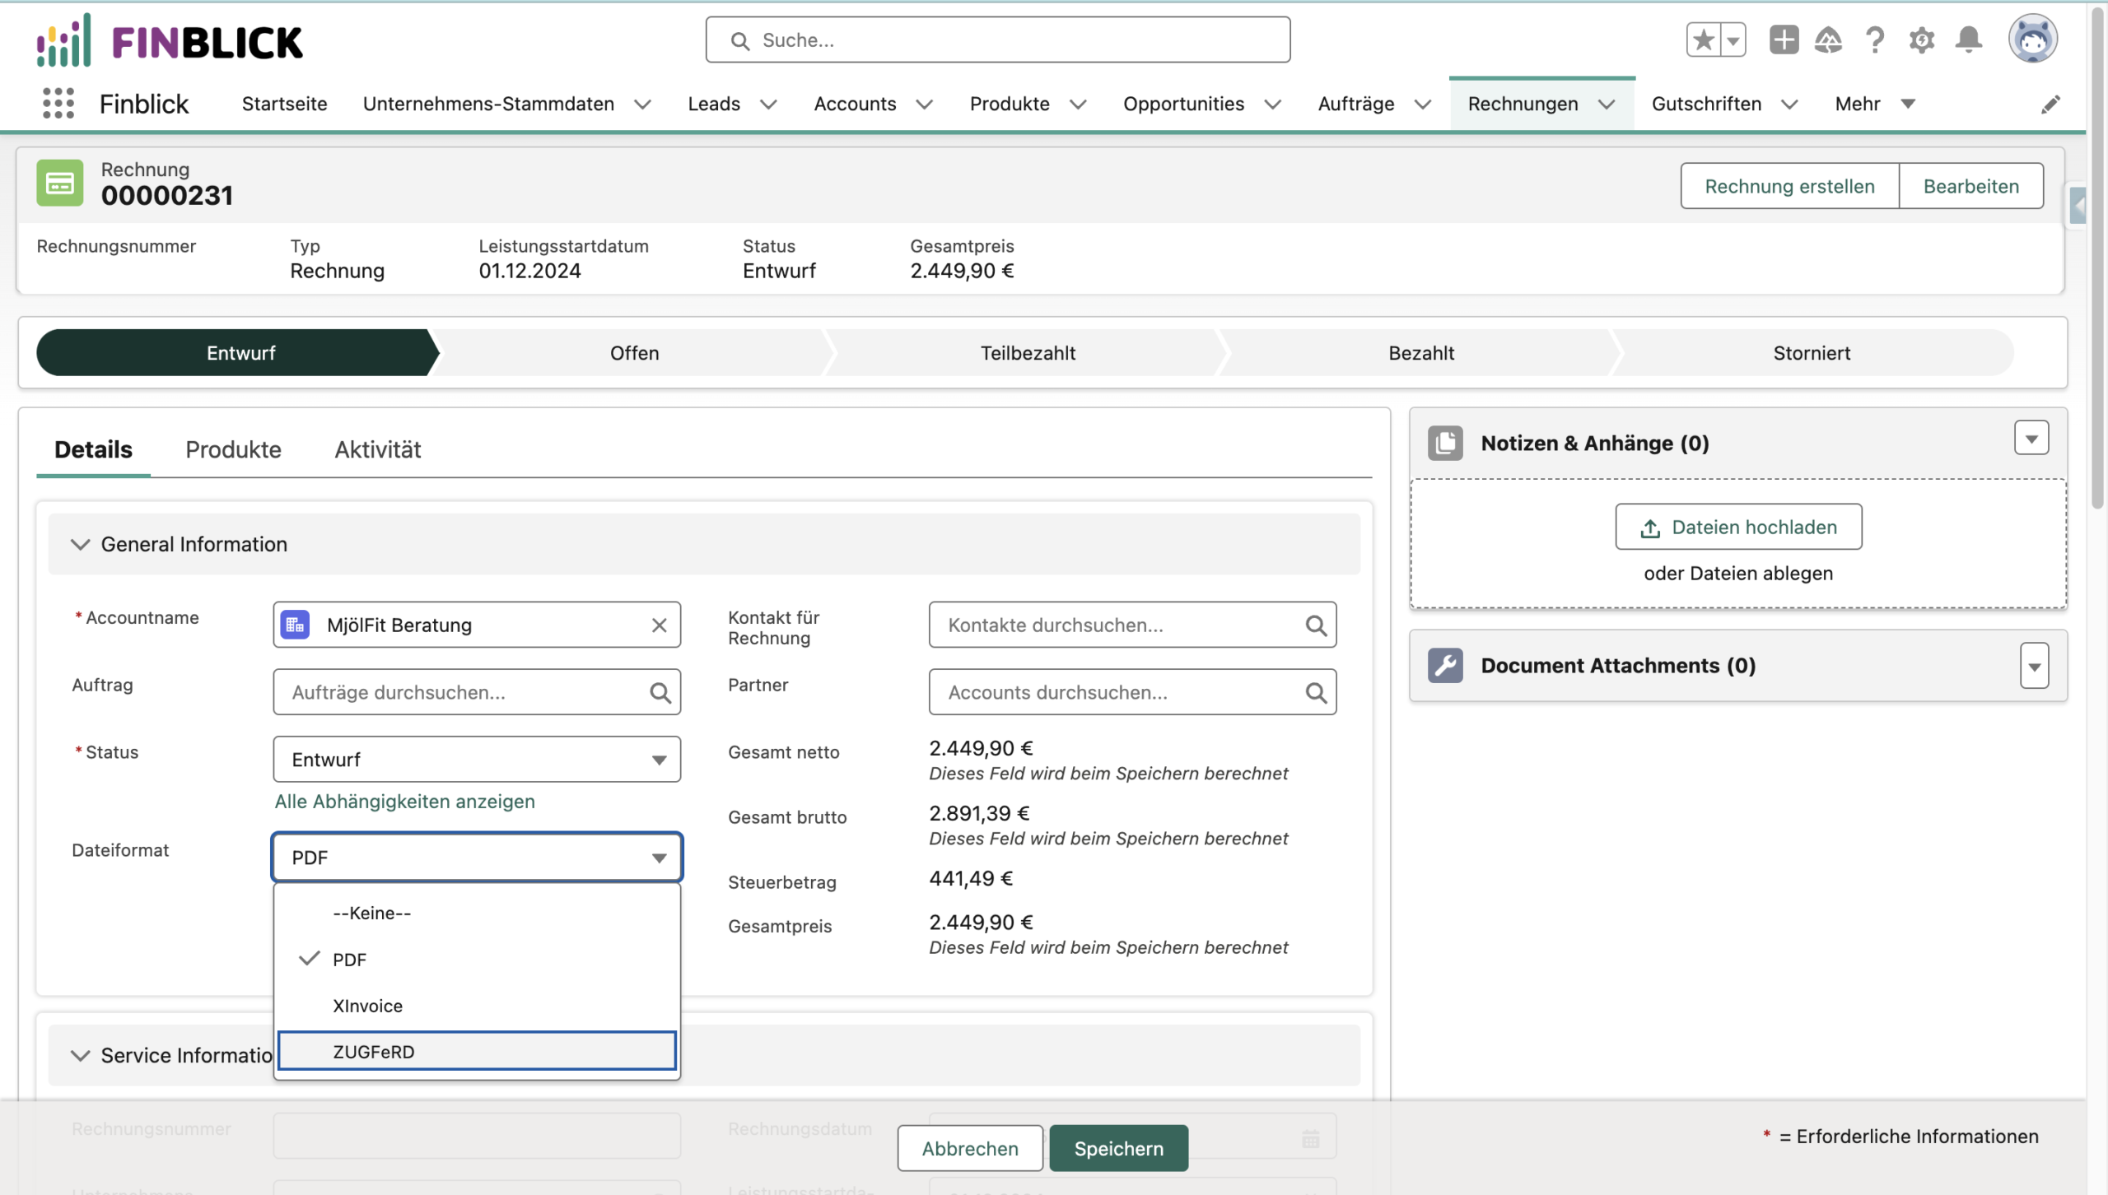Expand the Produkte nav chevron

pyautogui.click(x=1078, y=105)
